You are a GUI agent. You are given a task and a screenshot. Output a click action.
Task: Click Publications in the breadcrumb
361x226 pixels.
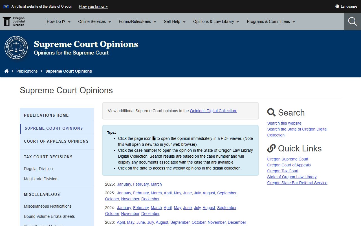point(27,71)
